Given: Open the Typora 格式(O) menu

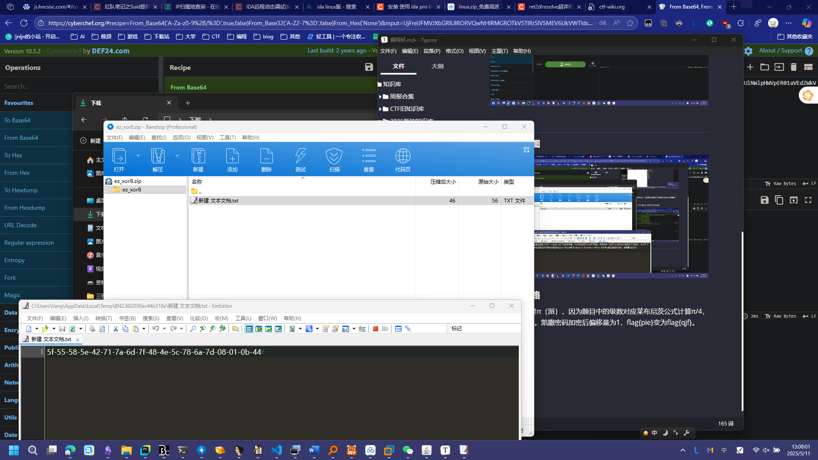Looking at the screenshot, I should [x=454, y=51].
